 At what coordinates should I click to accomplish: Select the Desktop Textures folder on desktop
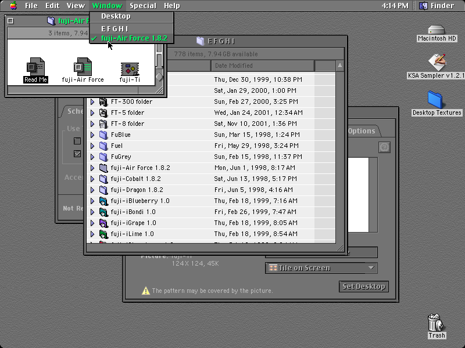point(435,100)
